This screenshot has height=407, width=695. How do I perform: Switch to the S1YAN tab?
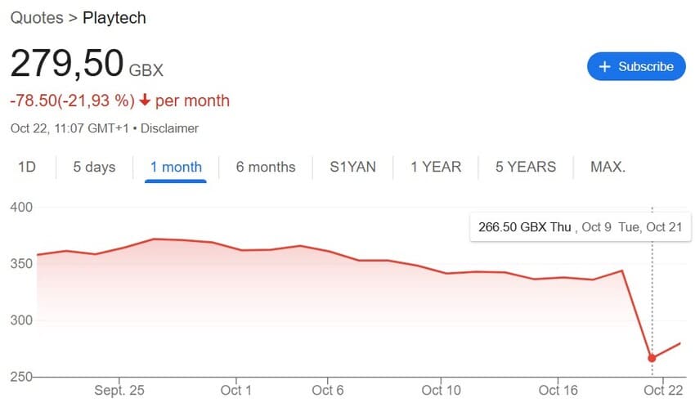(x=352, y=167)
